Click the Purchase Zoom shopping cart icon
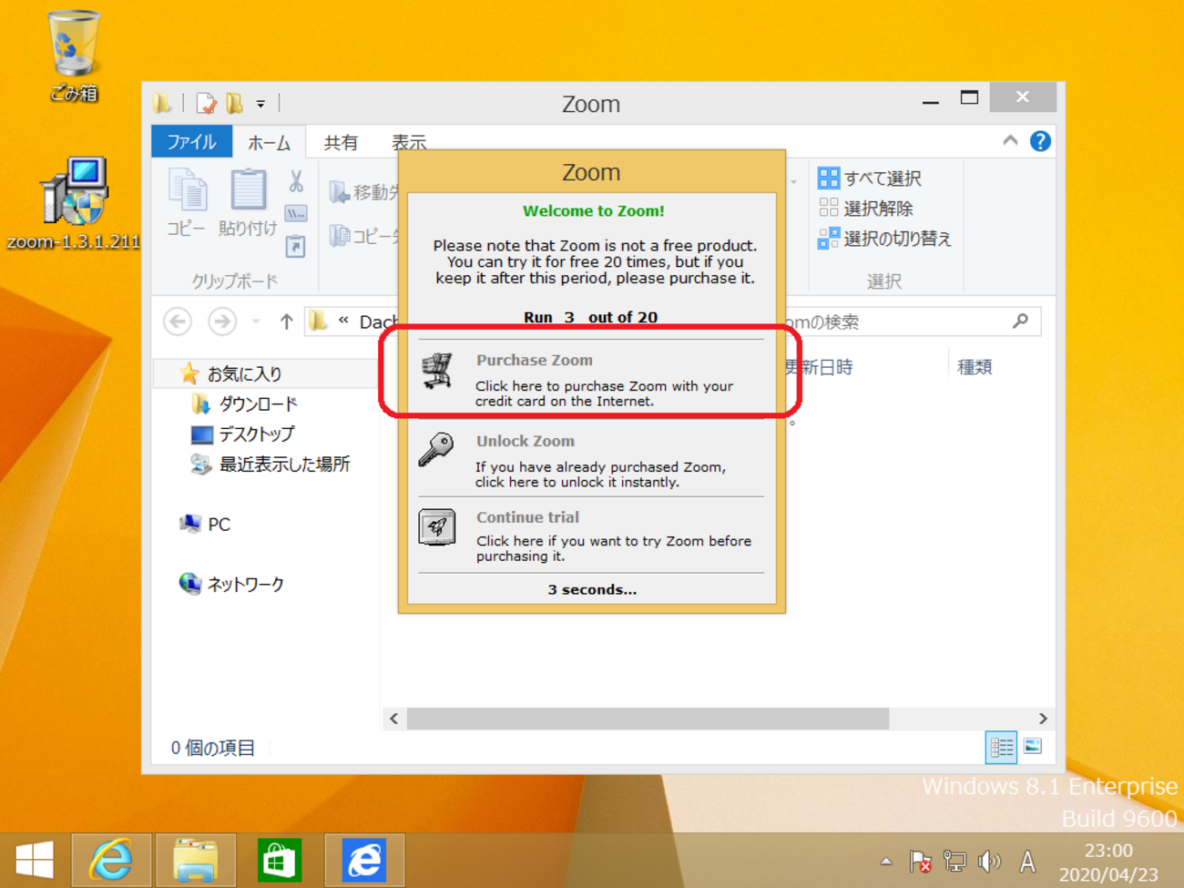 click(437, 372)
